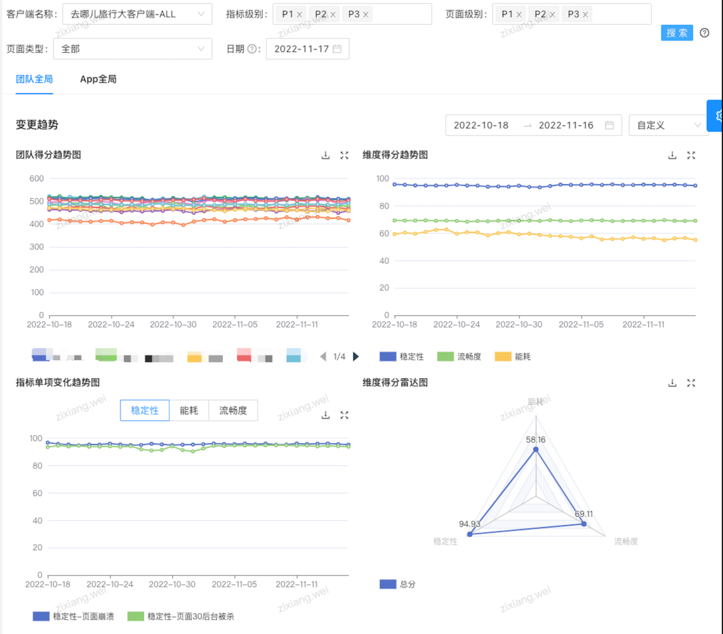Remove P2 tag from 页面级别

552,14
